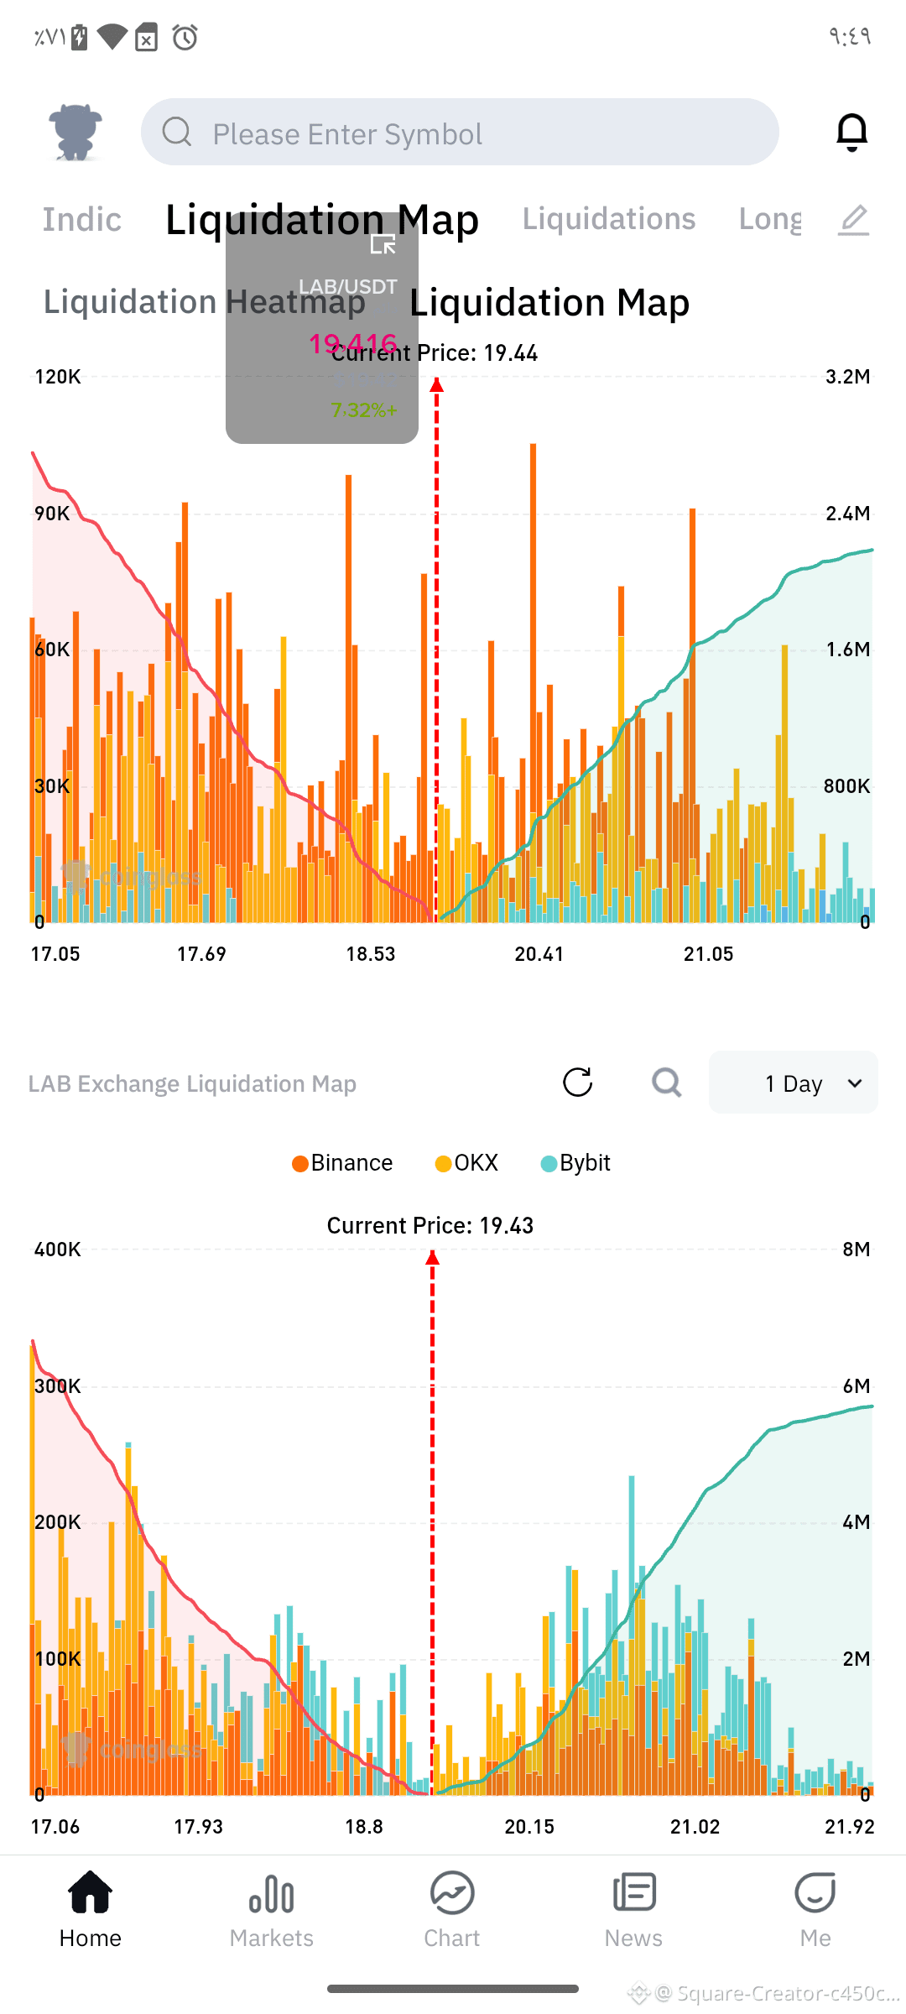Toggle Binance series in legend

(x=342, y=1163)
